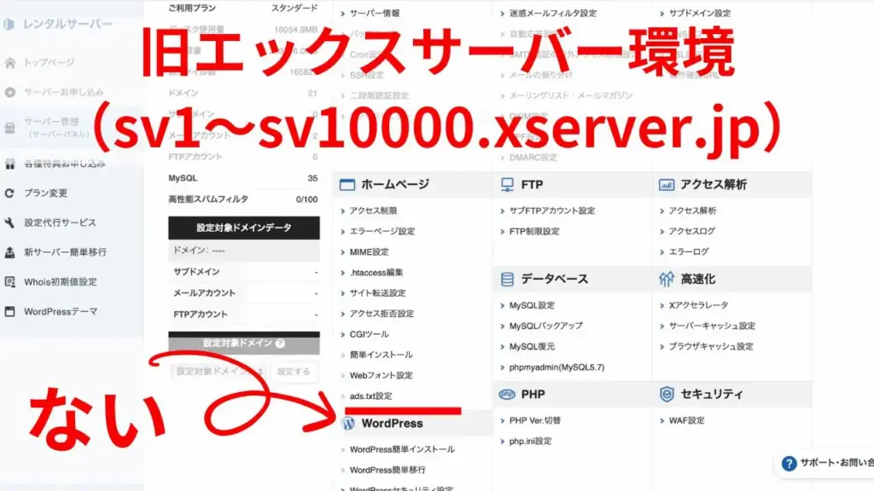Click the wrench icon beside 設定代行サービス
This screenshot has width=874, height=491.
pos(10,222)
